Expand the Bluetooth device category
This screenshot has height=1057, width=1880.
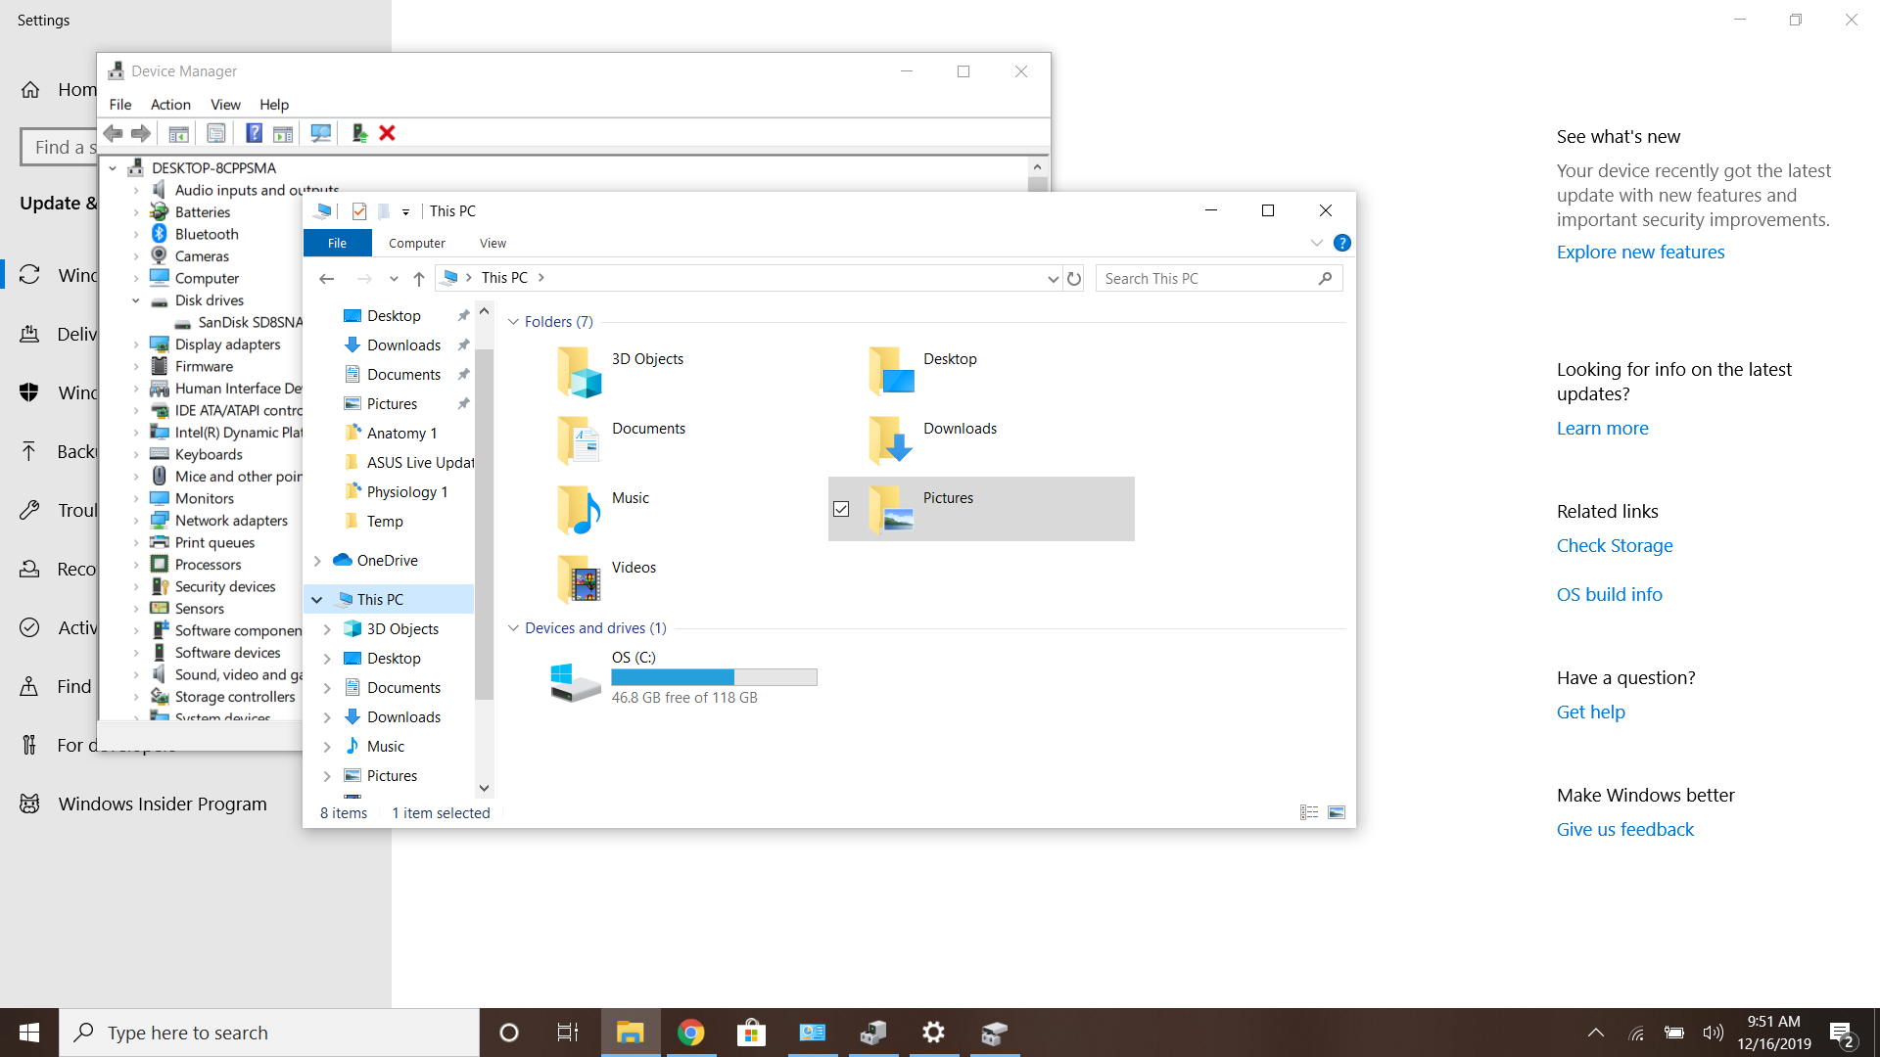click(136, 235)
